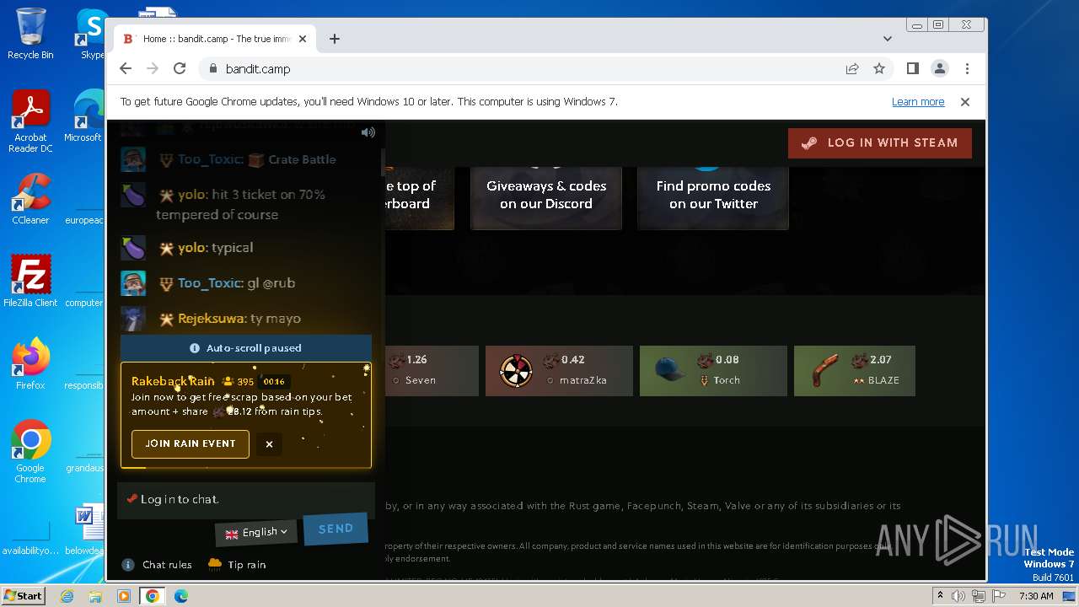Open the yolo avatar beside 'hit 3 ticket'
Screen dimensions: 1079x607
[x=133, y=195]
